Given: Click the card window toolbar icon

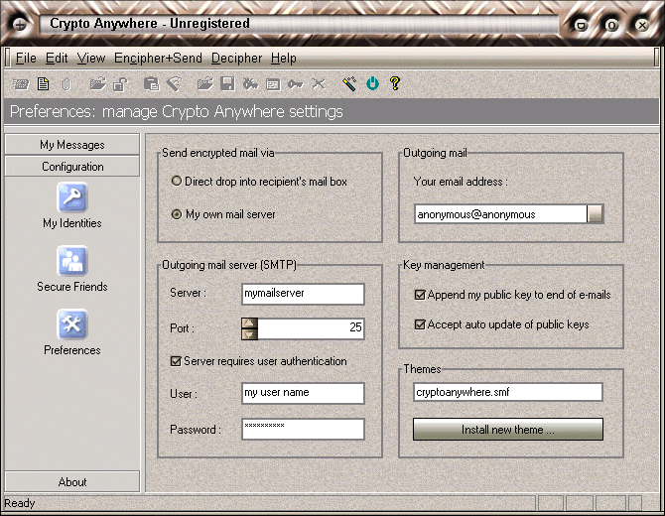Looking at the screenshot, I should coord(273,84).
